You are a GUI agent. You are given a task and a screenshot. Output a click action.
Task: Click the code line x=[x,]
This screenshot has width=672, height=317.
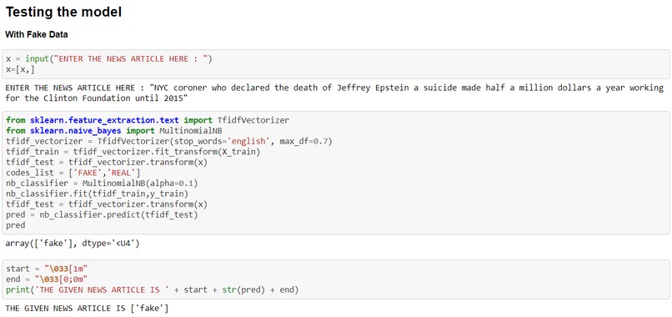tap(20, 69)
